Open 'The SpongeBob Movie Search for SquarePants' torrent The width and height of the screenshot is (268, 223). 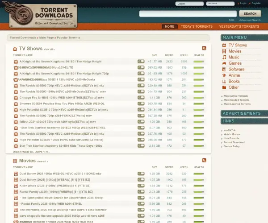pyautogui.click(x=61, y=198)
